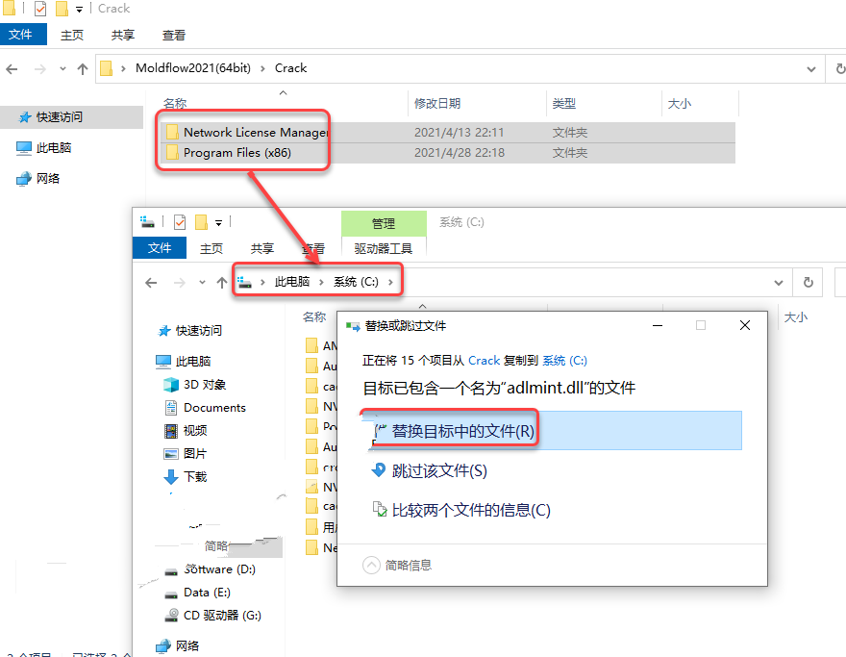Refresh the Crack folder view
This screenshot has height=657, width=846.
click(840, 69)
